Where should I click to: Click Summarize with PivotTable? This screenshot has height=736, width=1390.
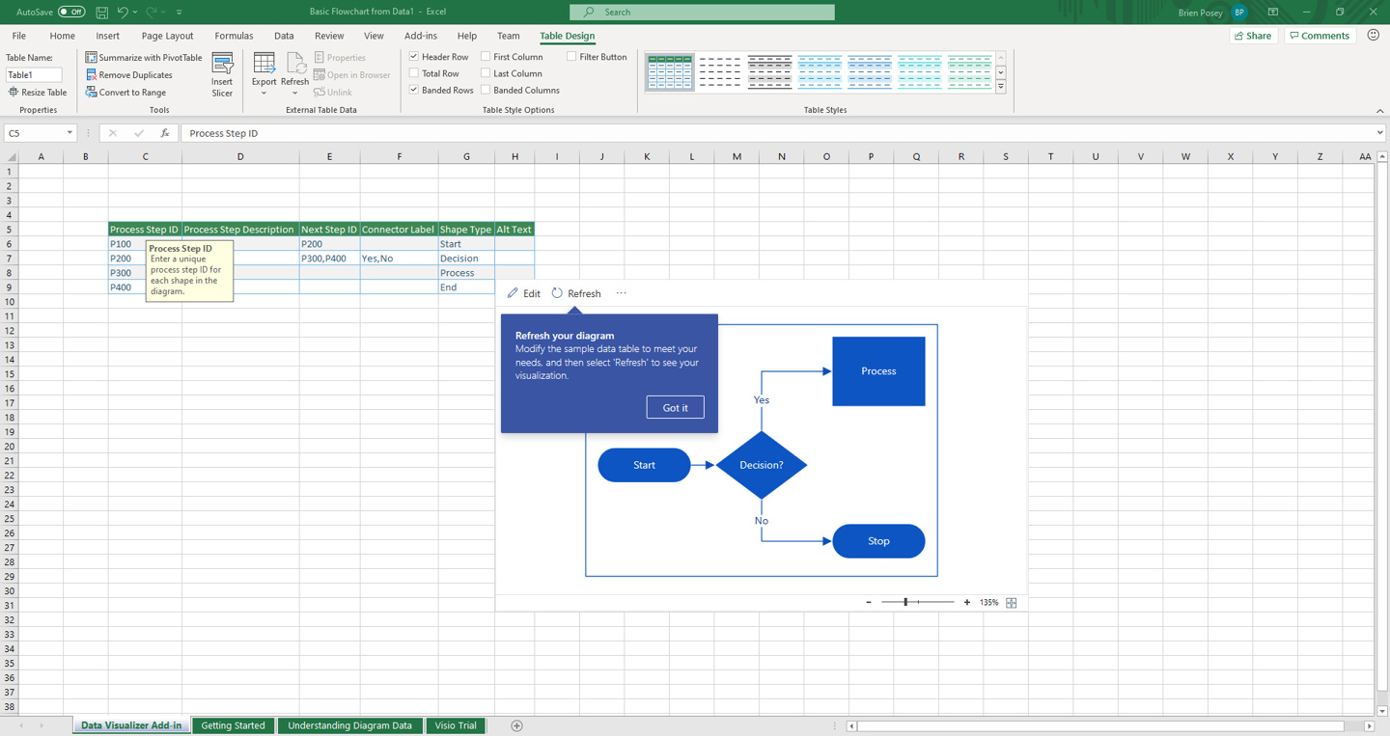[144, 57]
